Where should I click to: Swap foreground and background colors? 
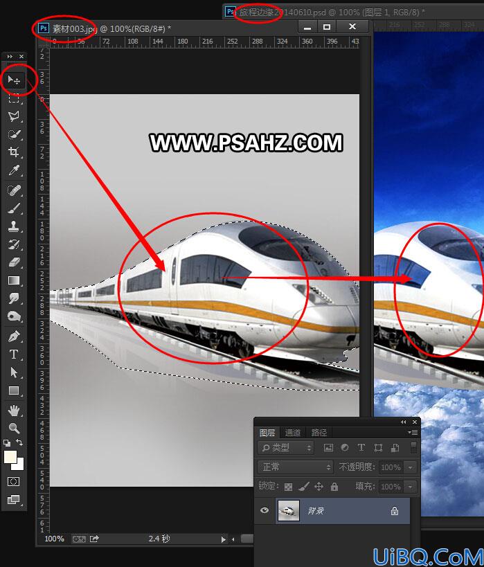(x=19, y=442)
